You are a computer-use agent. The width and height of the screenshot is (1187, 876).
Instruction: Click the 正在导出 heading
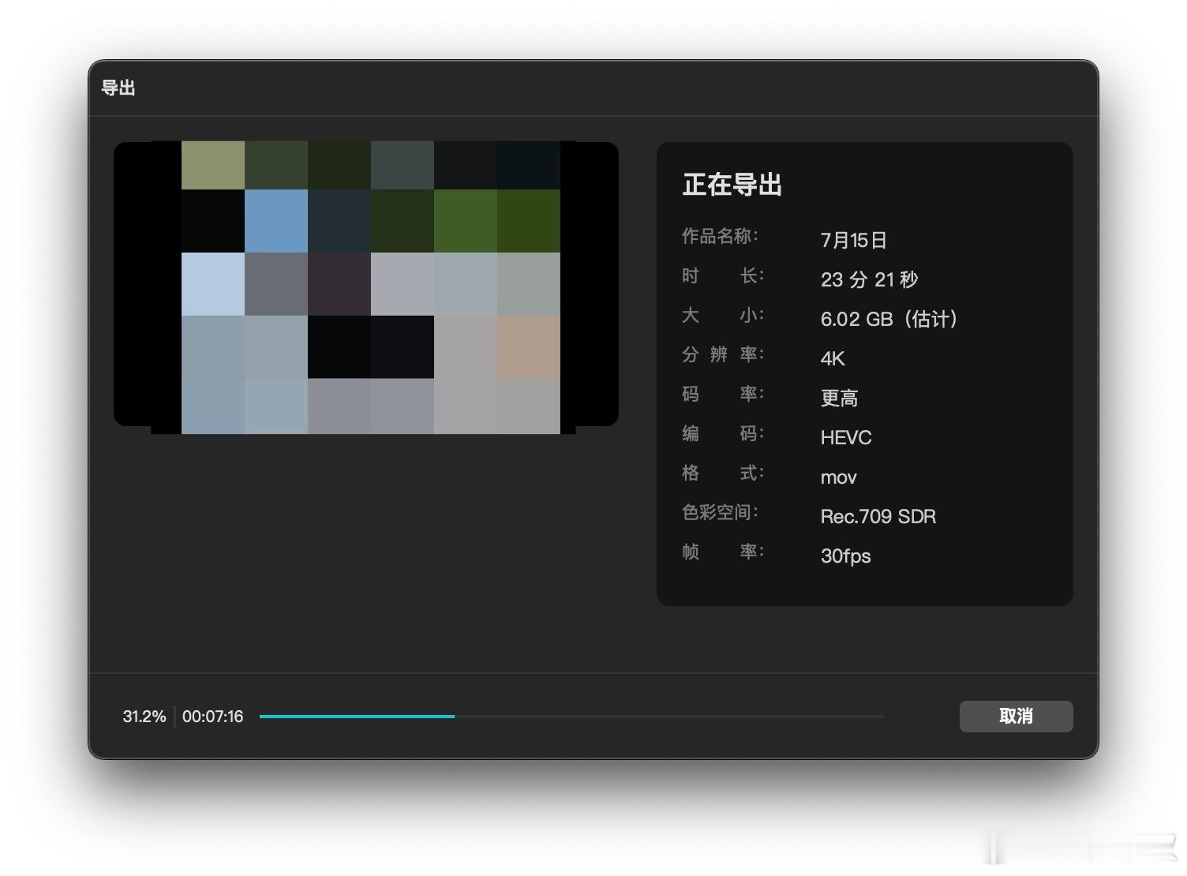[732, 185]
